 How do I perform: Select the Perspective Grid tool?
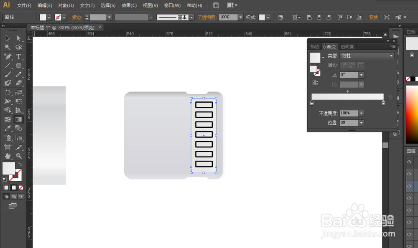(18, 110)
